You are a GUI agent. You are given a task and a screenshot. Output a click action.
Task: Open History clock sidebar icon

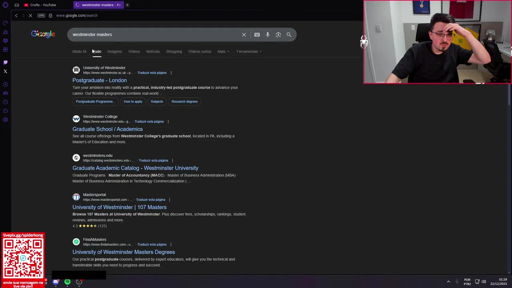tap(5, 102)
